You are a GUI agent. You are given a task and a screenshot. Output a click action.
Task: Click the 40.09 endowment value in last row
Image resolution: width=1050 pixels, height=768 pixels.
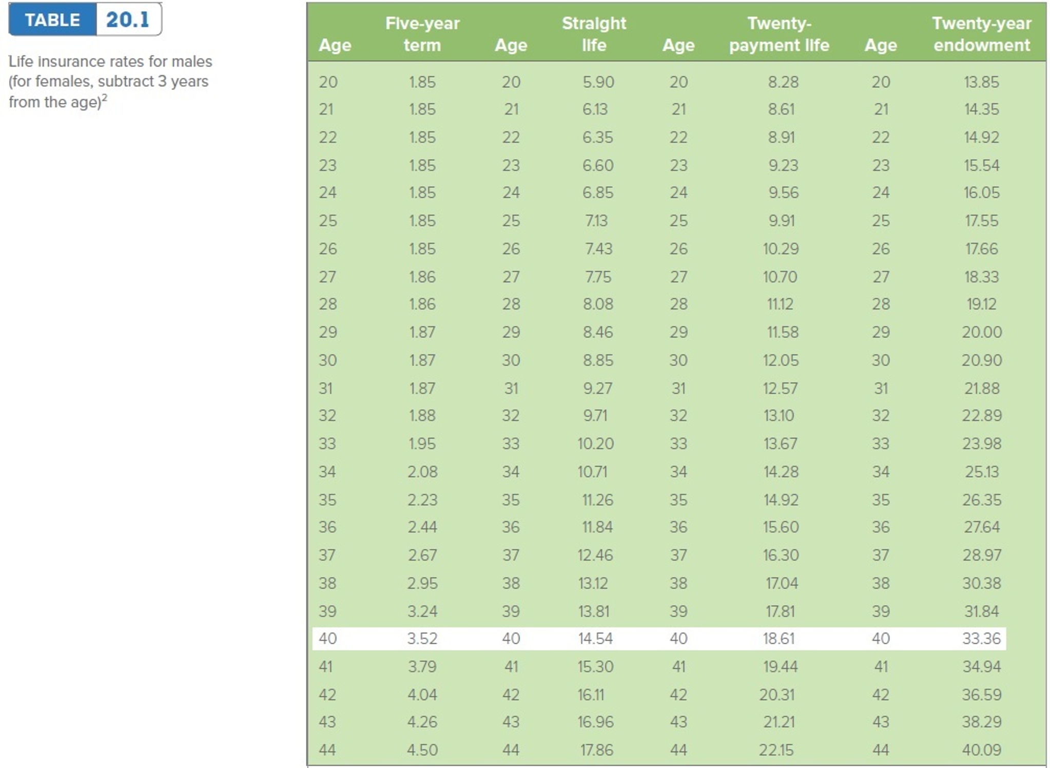[981, 750]
